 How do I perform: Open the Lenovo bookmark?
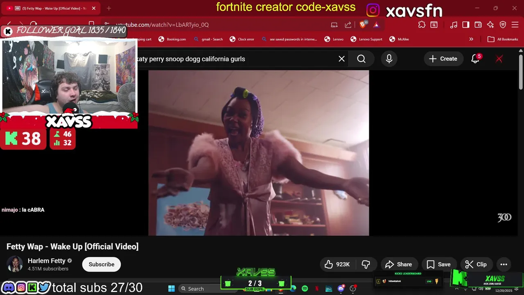(334, 39)
